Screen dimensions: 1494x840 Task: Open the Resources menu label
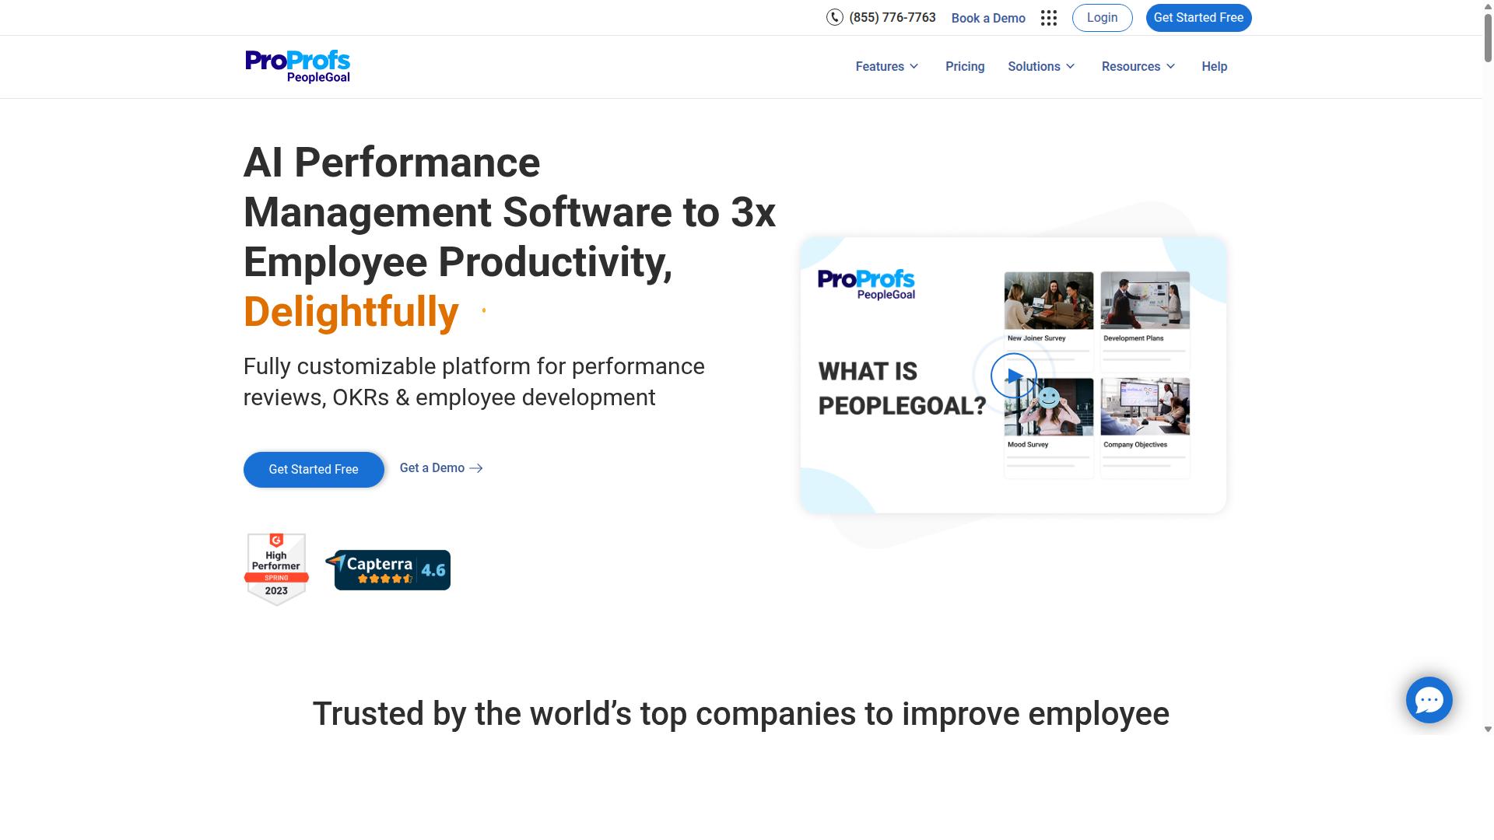pyautogui.click(x=1131, y=67)
